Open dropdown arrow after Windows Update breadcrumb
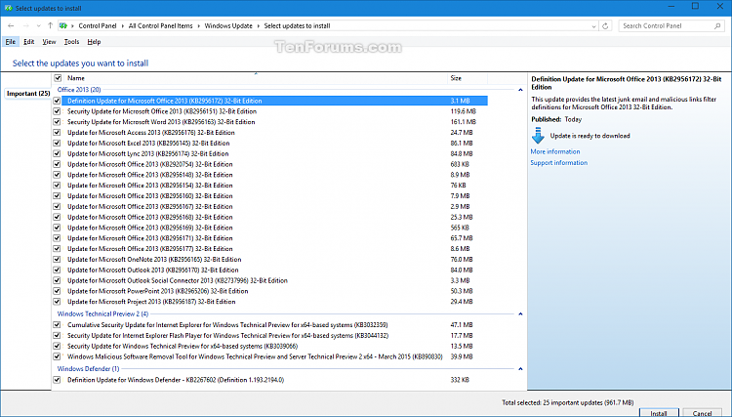 pos(259,26)
